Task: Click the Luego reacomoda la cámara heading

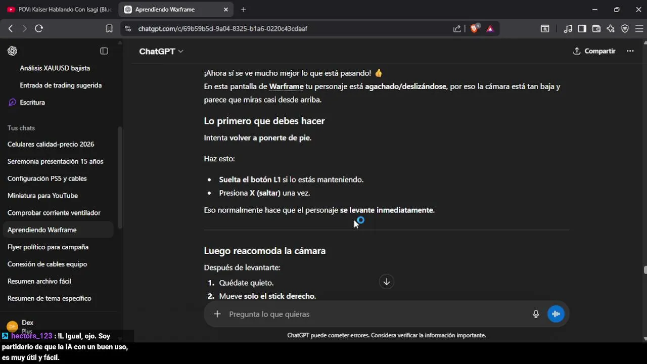Action: pyautogui.click(x=265, y=251)
